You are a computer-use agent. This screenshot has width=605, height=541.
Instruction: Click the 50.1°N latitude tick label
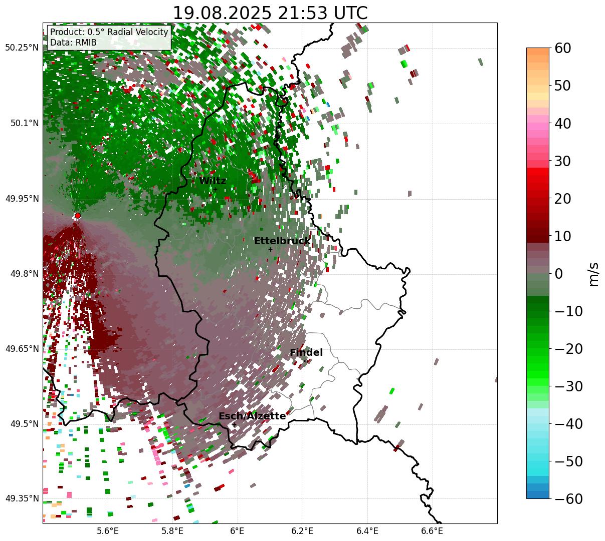pos(24,123)
